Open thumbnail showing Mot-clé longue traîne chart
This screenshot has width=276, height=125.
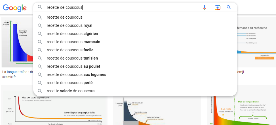click(241, 110)
